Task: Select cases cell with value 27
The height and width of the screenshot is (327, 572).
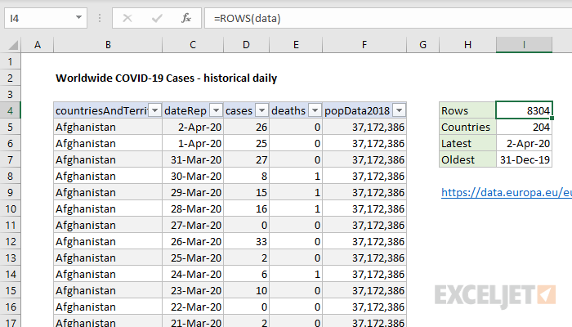Action: [246, 160]
